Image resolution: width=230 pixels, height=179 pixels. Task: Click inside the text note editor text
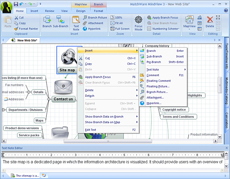pos(113,162)
